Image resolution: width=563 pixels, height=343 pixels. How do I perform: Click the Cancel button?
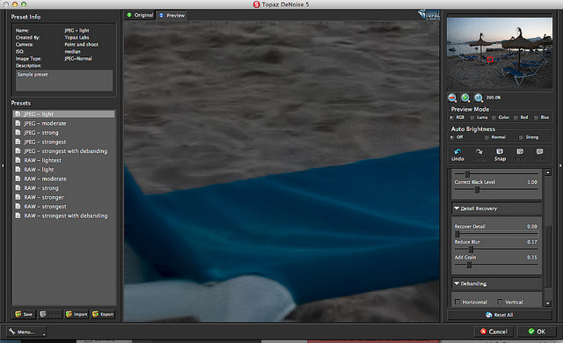pos(494,332)
